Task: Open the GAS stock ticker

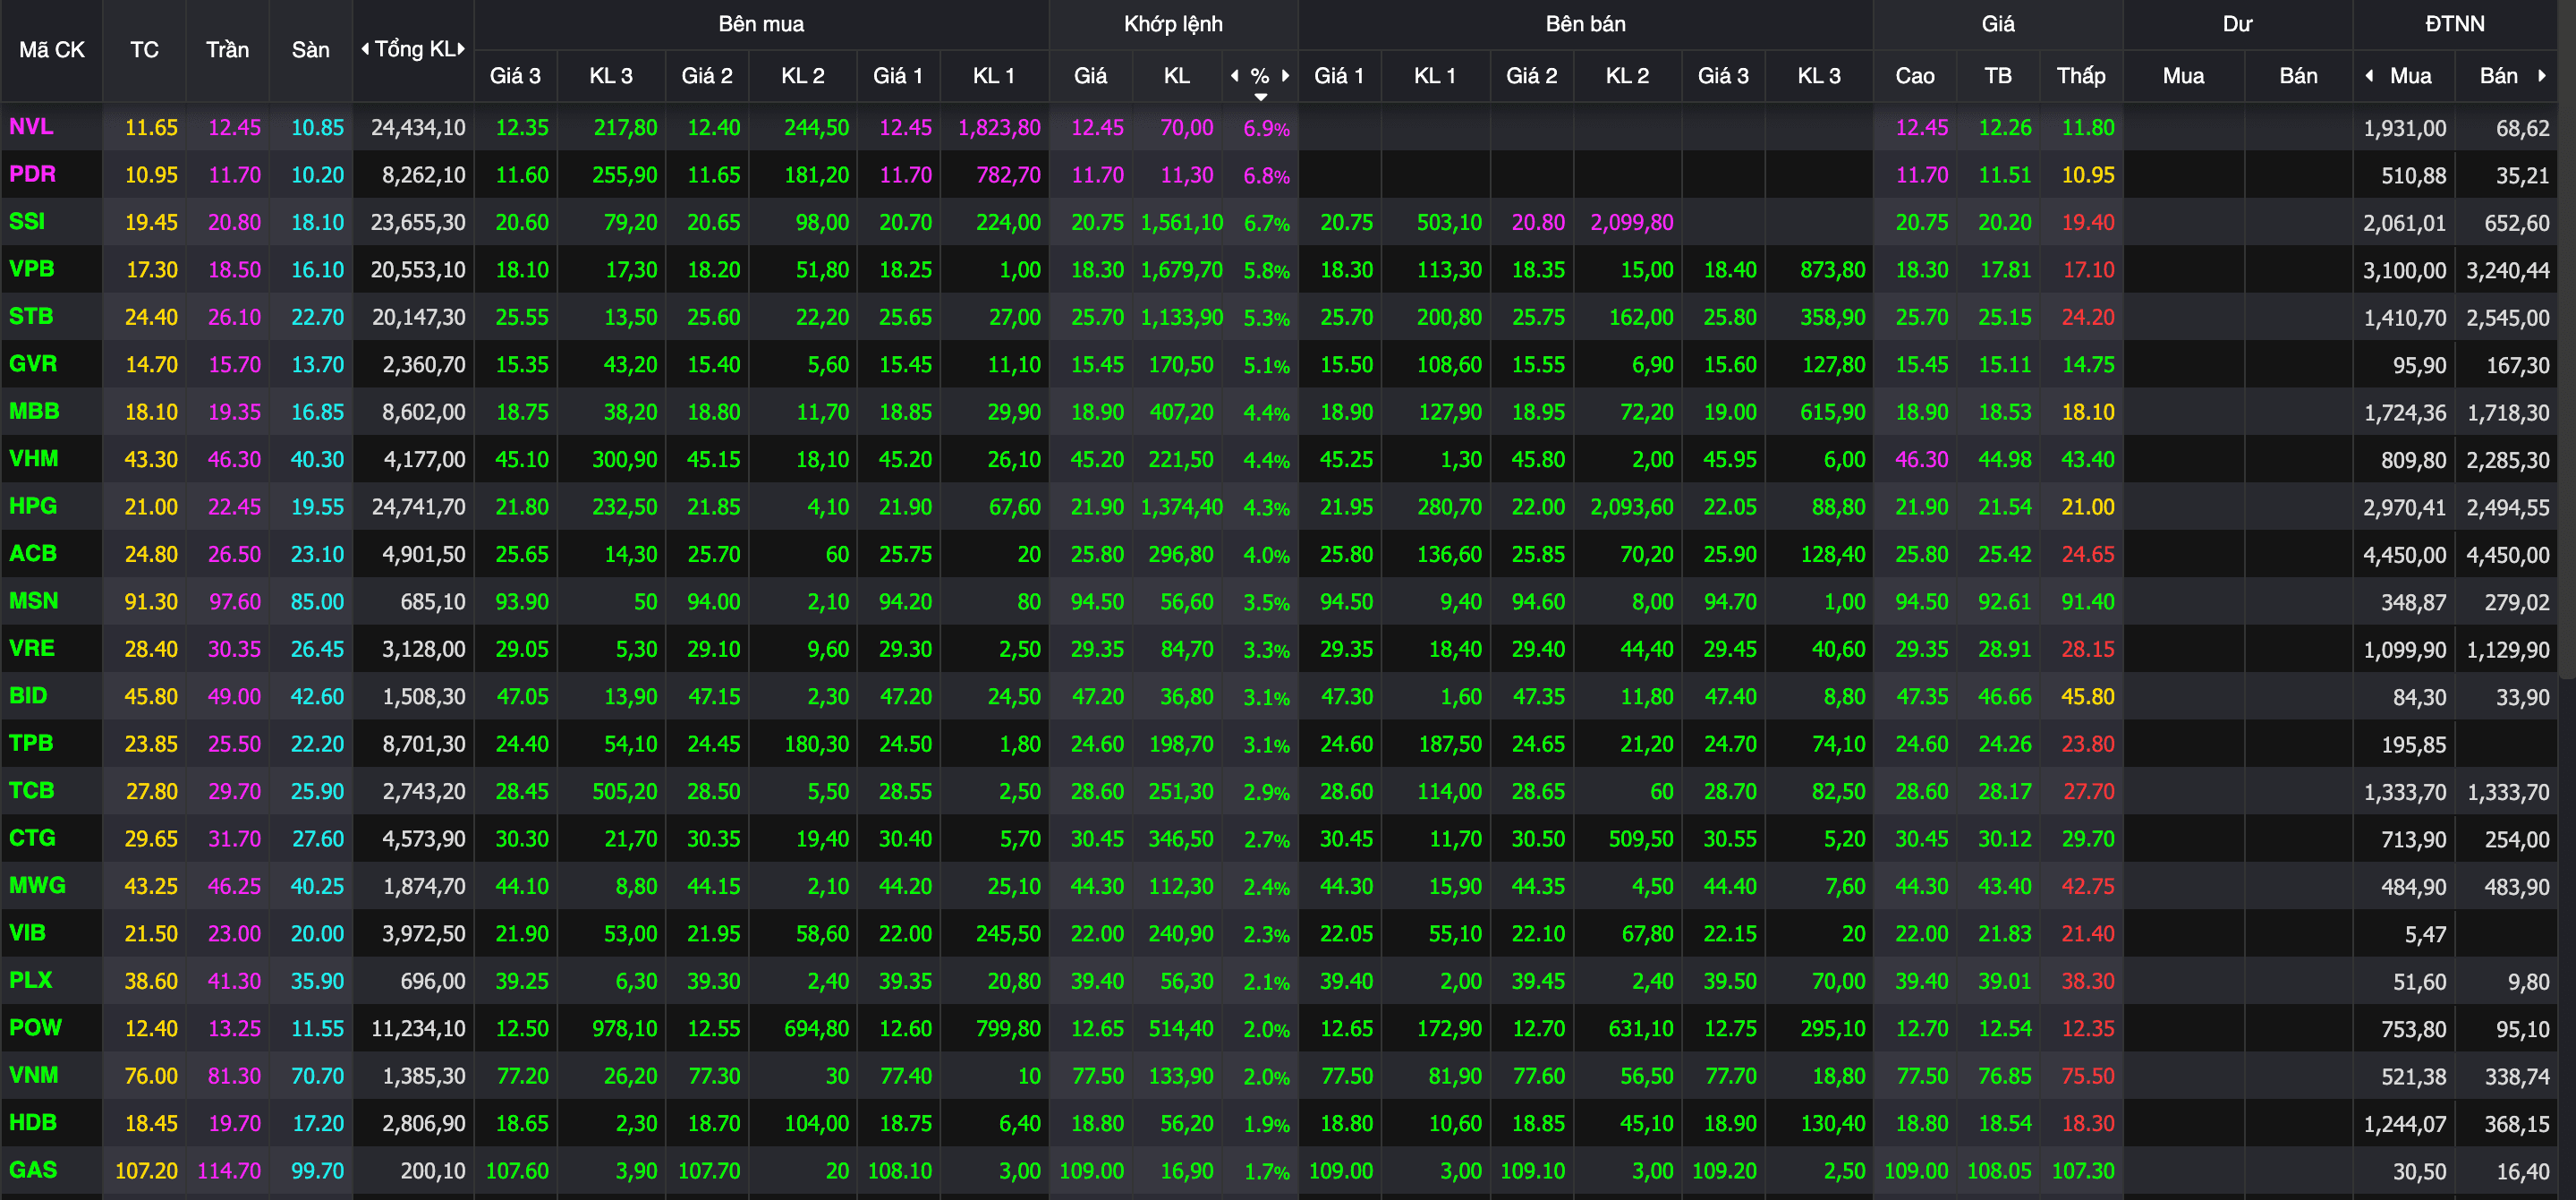Action: pos(33,1170)
